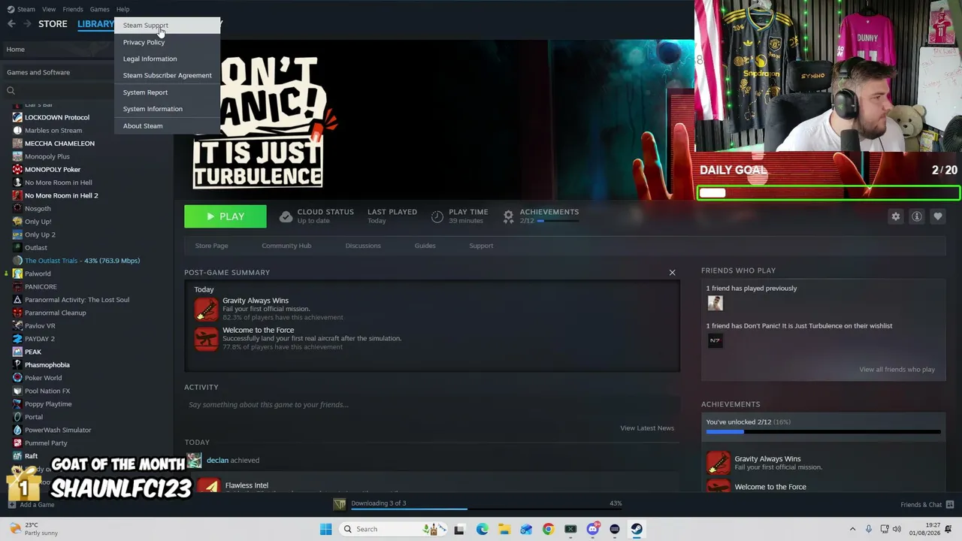Open the Friends menu
962x541 pixels.
click(73, 9)
